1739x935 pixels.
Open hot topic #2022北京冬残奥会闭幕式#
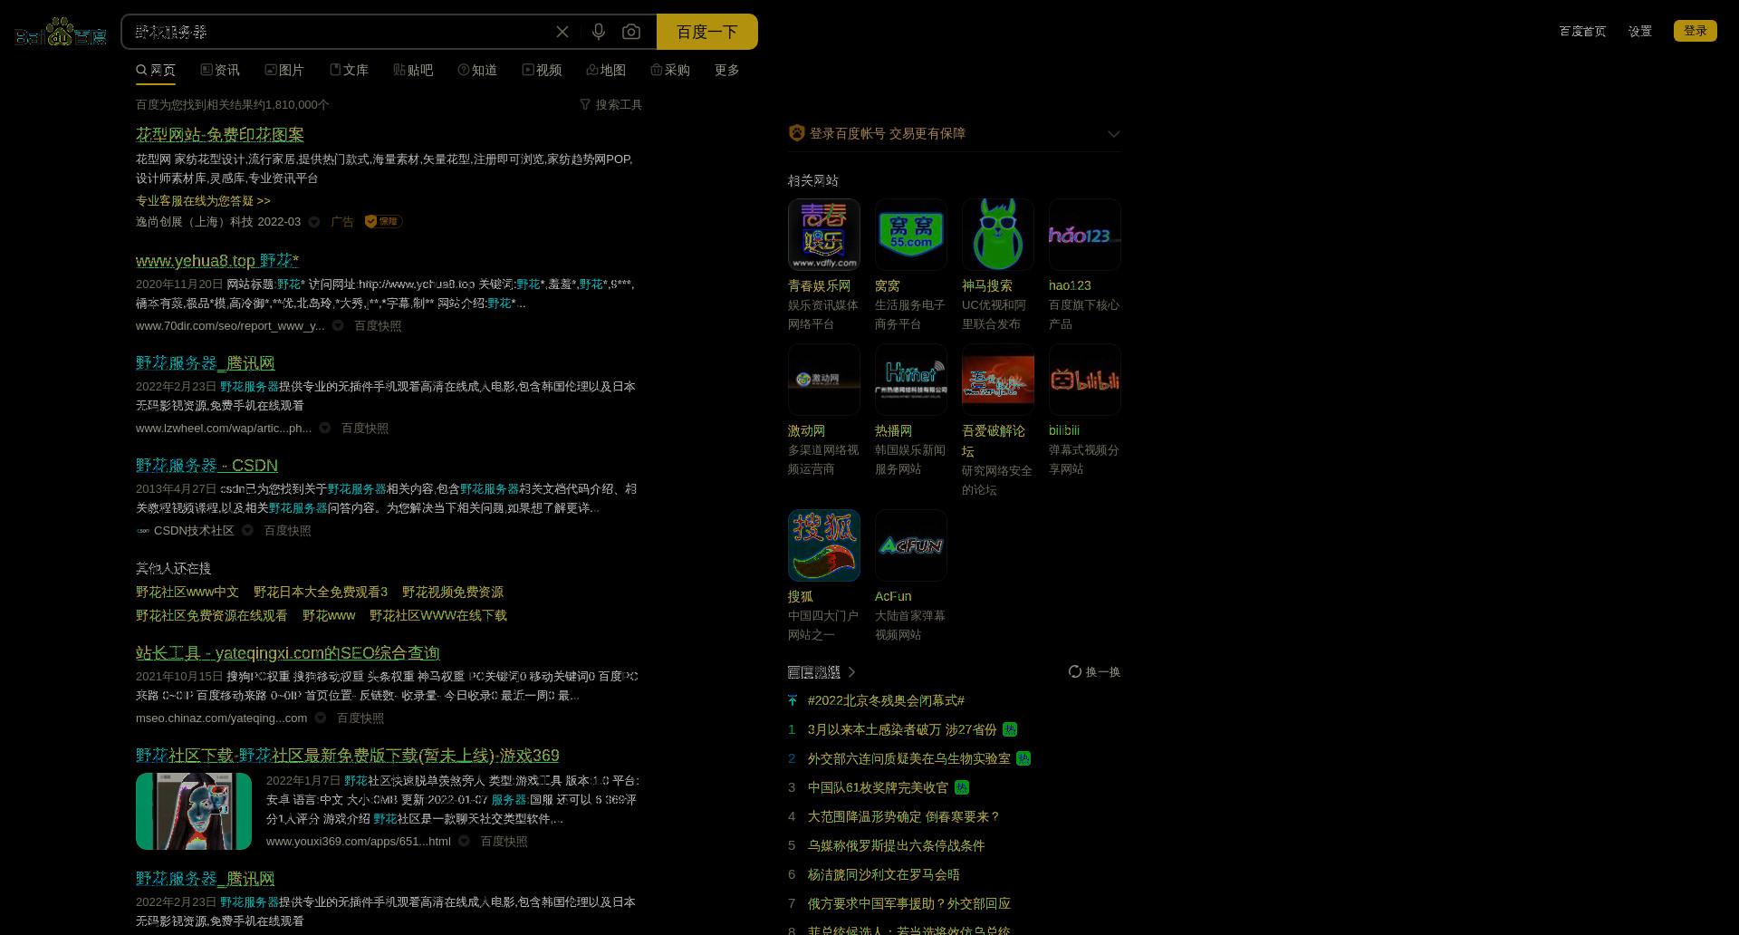[x=886, y=701]
